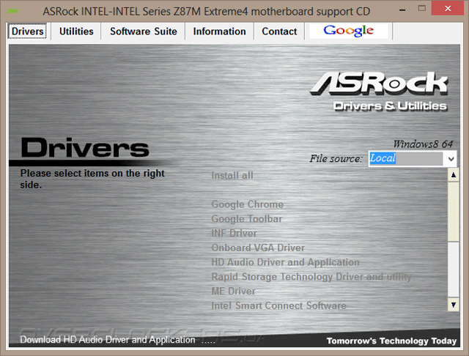Select Google Toolbar entry
The image size is (469, 356).
246,219
